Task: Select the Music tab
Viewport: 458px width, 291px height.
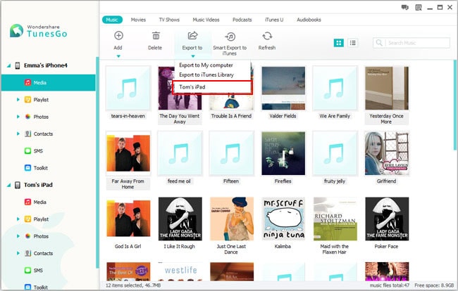Action: [x=112, y=20]
